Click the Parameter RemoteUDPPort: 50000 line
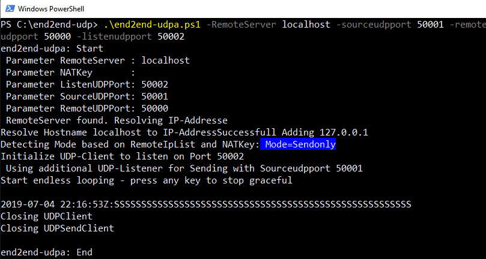Screen dimensions: 486x259 [x=87, y=109]
